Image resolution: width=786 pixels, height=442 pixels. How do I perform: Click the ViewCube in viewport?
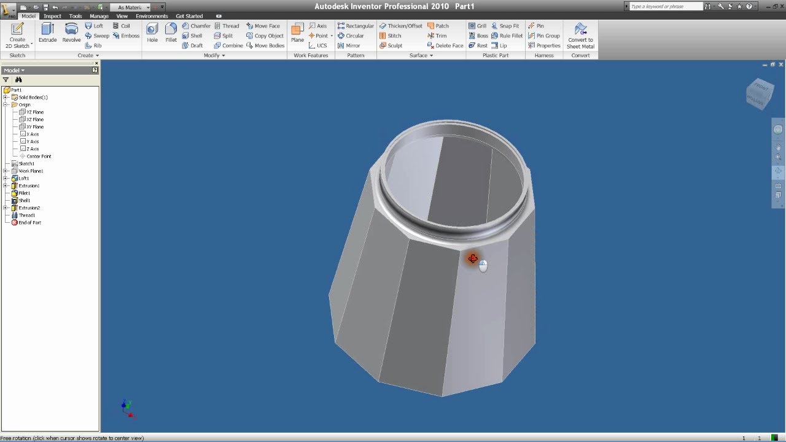point(760,94)
